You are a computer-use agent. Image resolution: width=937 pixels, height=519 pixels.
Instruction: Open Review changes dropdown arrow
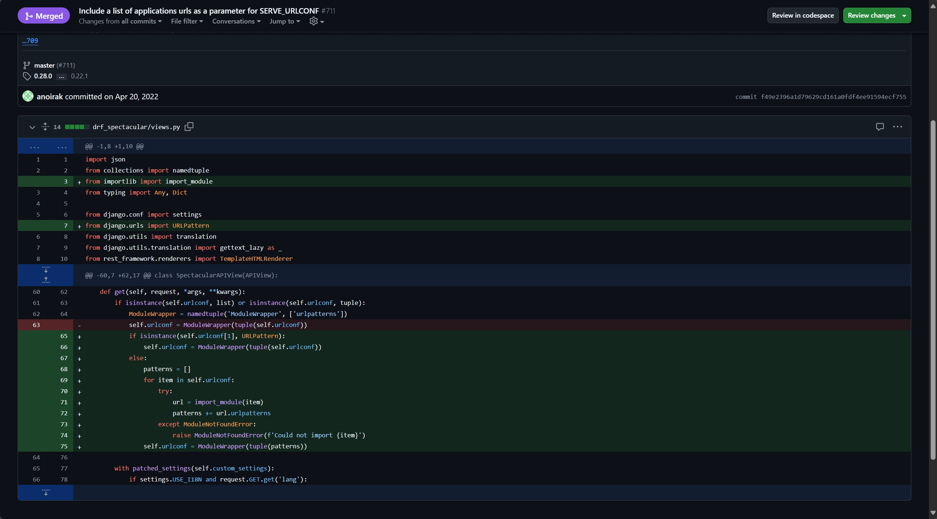tap(904, 15)
